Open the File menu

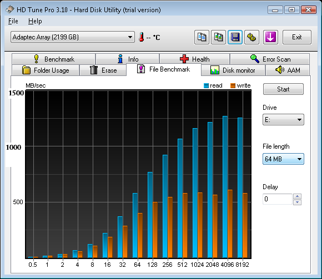13,21
